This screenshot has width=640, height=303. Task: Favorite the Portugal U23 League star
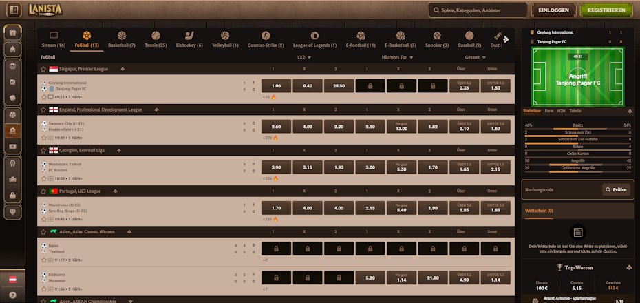(43, 191)
